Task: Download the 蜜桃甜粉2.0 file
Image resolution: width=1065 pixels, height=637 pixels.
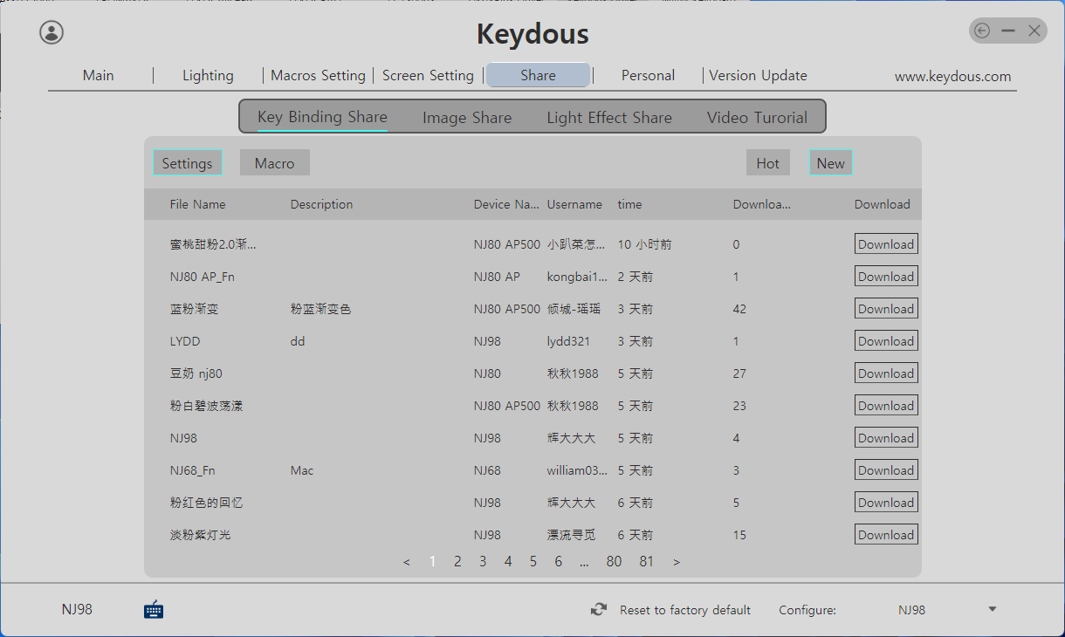Action: (886, 244)
